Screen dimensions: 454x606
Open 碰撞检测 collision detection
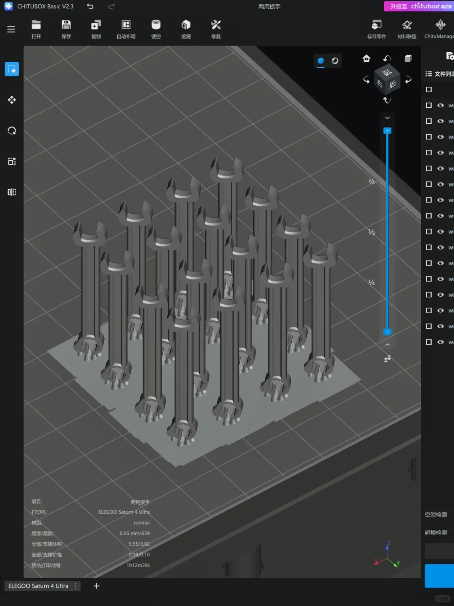[x=436, y=532]
